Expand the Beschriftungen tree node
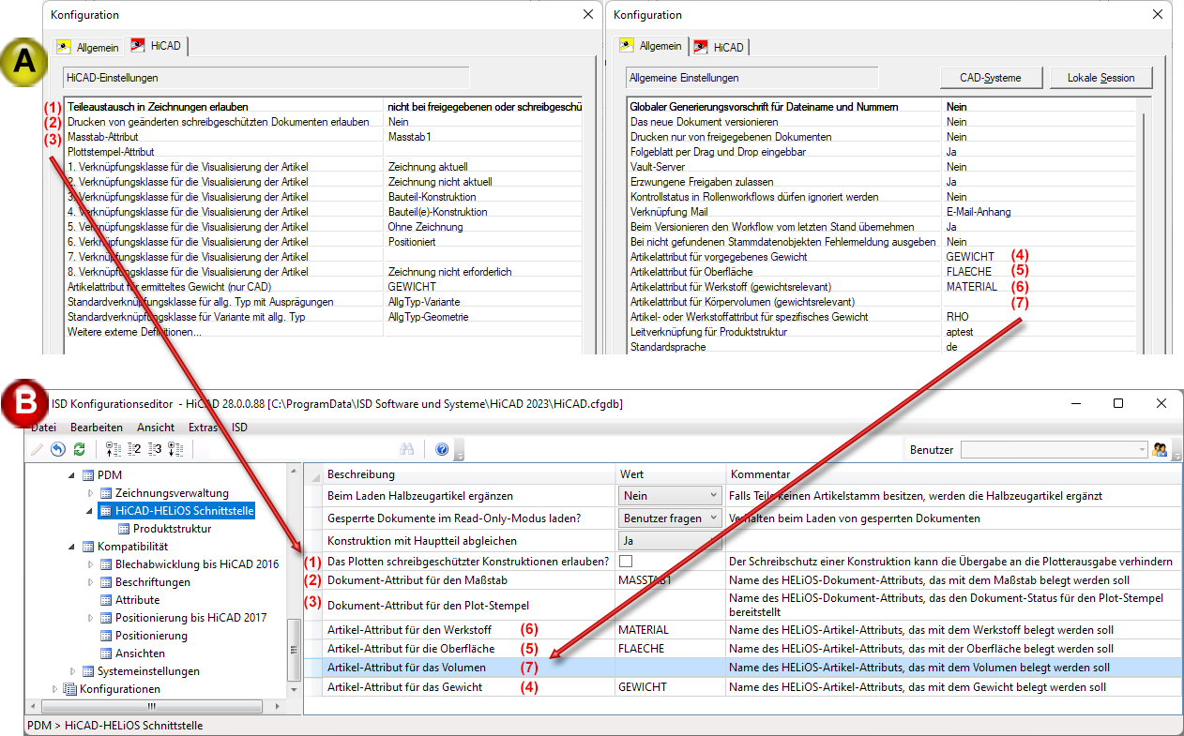Viewport: 1184px width, 736px height. click(x=90, y=582)
